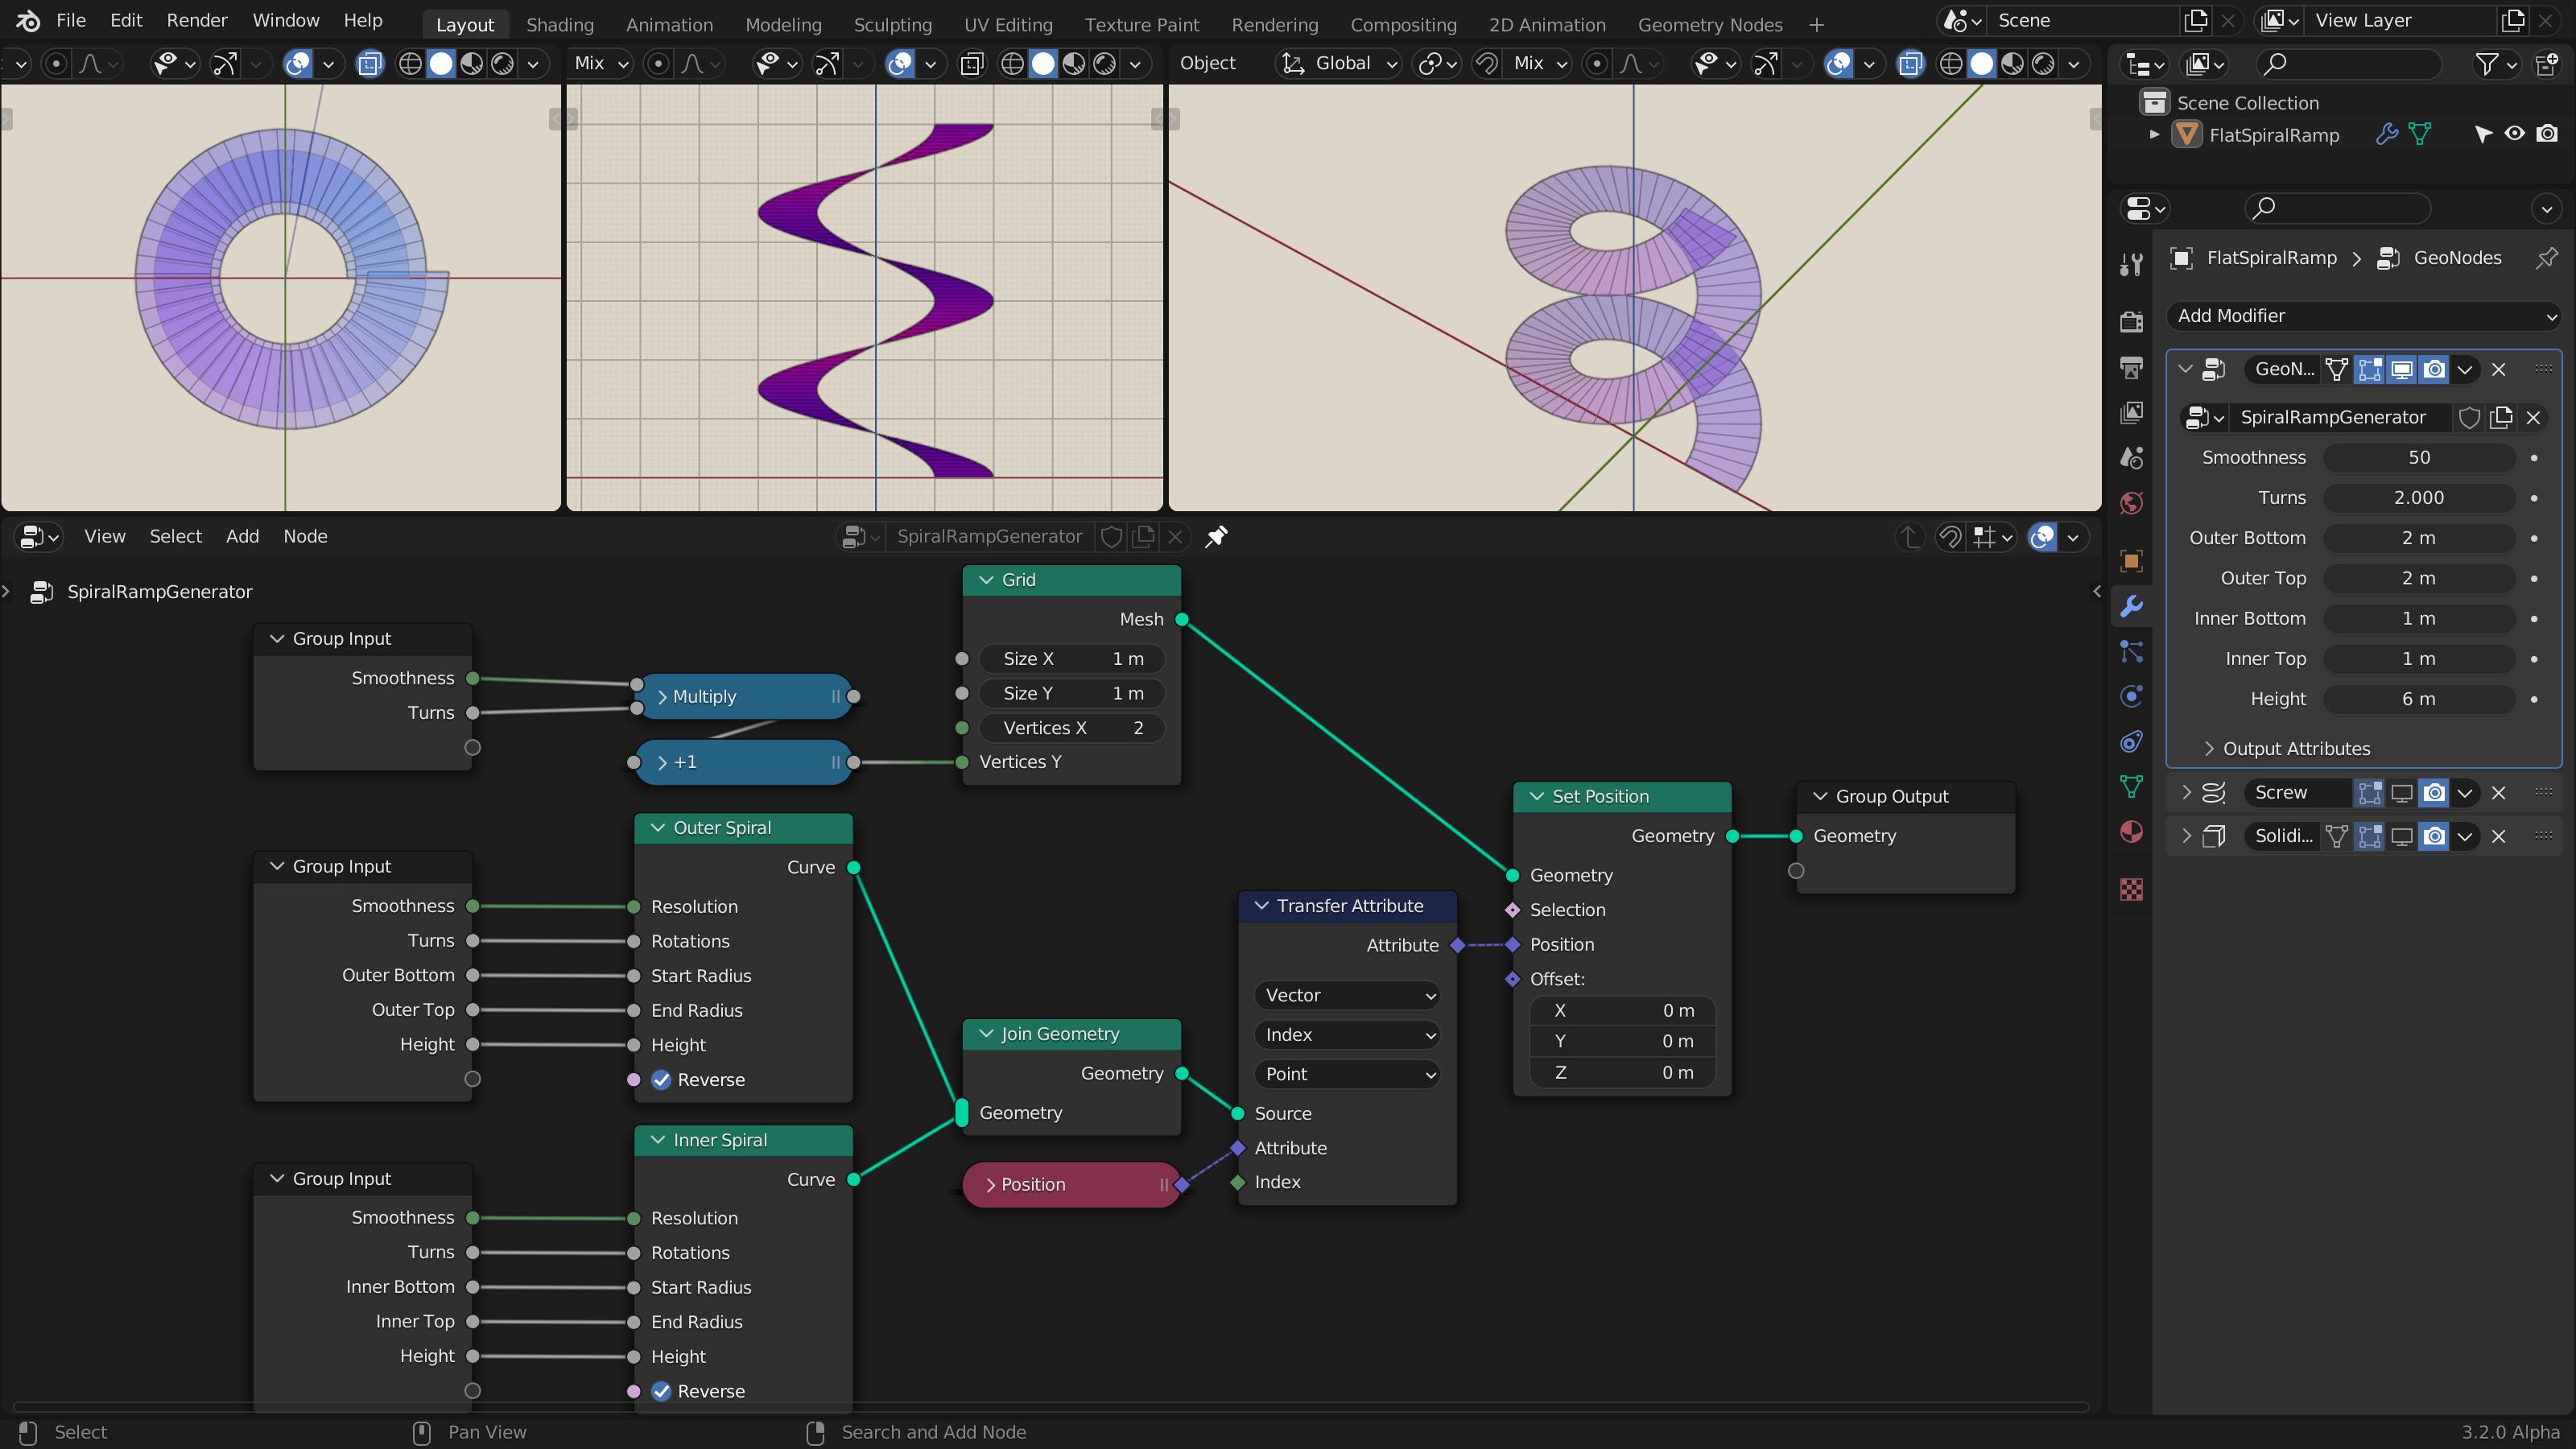Open the Point domain dropdown

pos(1346,1074)
